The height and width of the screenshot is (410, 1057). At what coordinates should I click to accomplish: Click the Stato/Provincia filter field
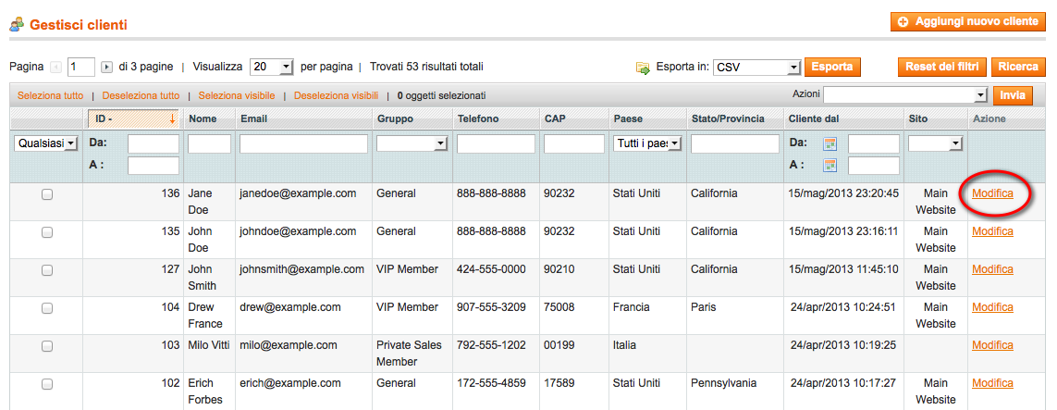coord(735,143)
